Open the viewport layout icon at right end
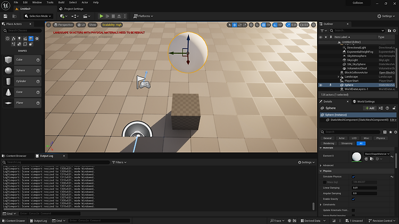Screen dimensions: 399x224 (x=313, y=24)
